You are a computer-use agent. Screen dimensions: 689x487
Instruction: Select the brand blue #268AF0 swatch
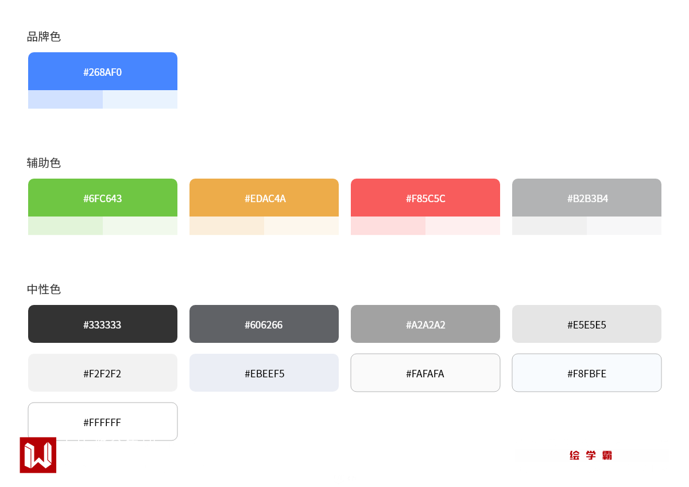(x=103, y=72)
